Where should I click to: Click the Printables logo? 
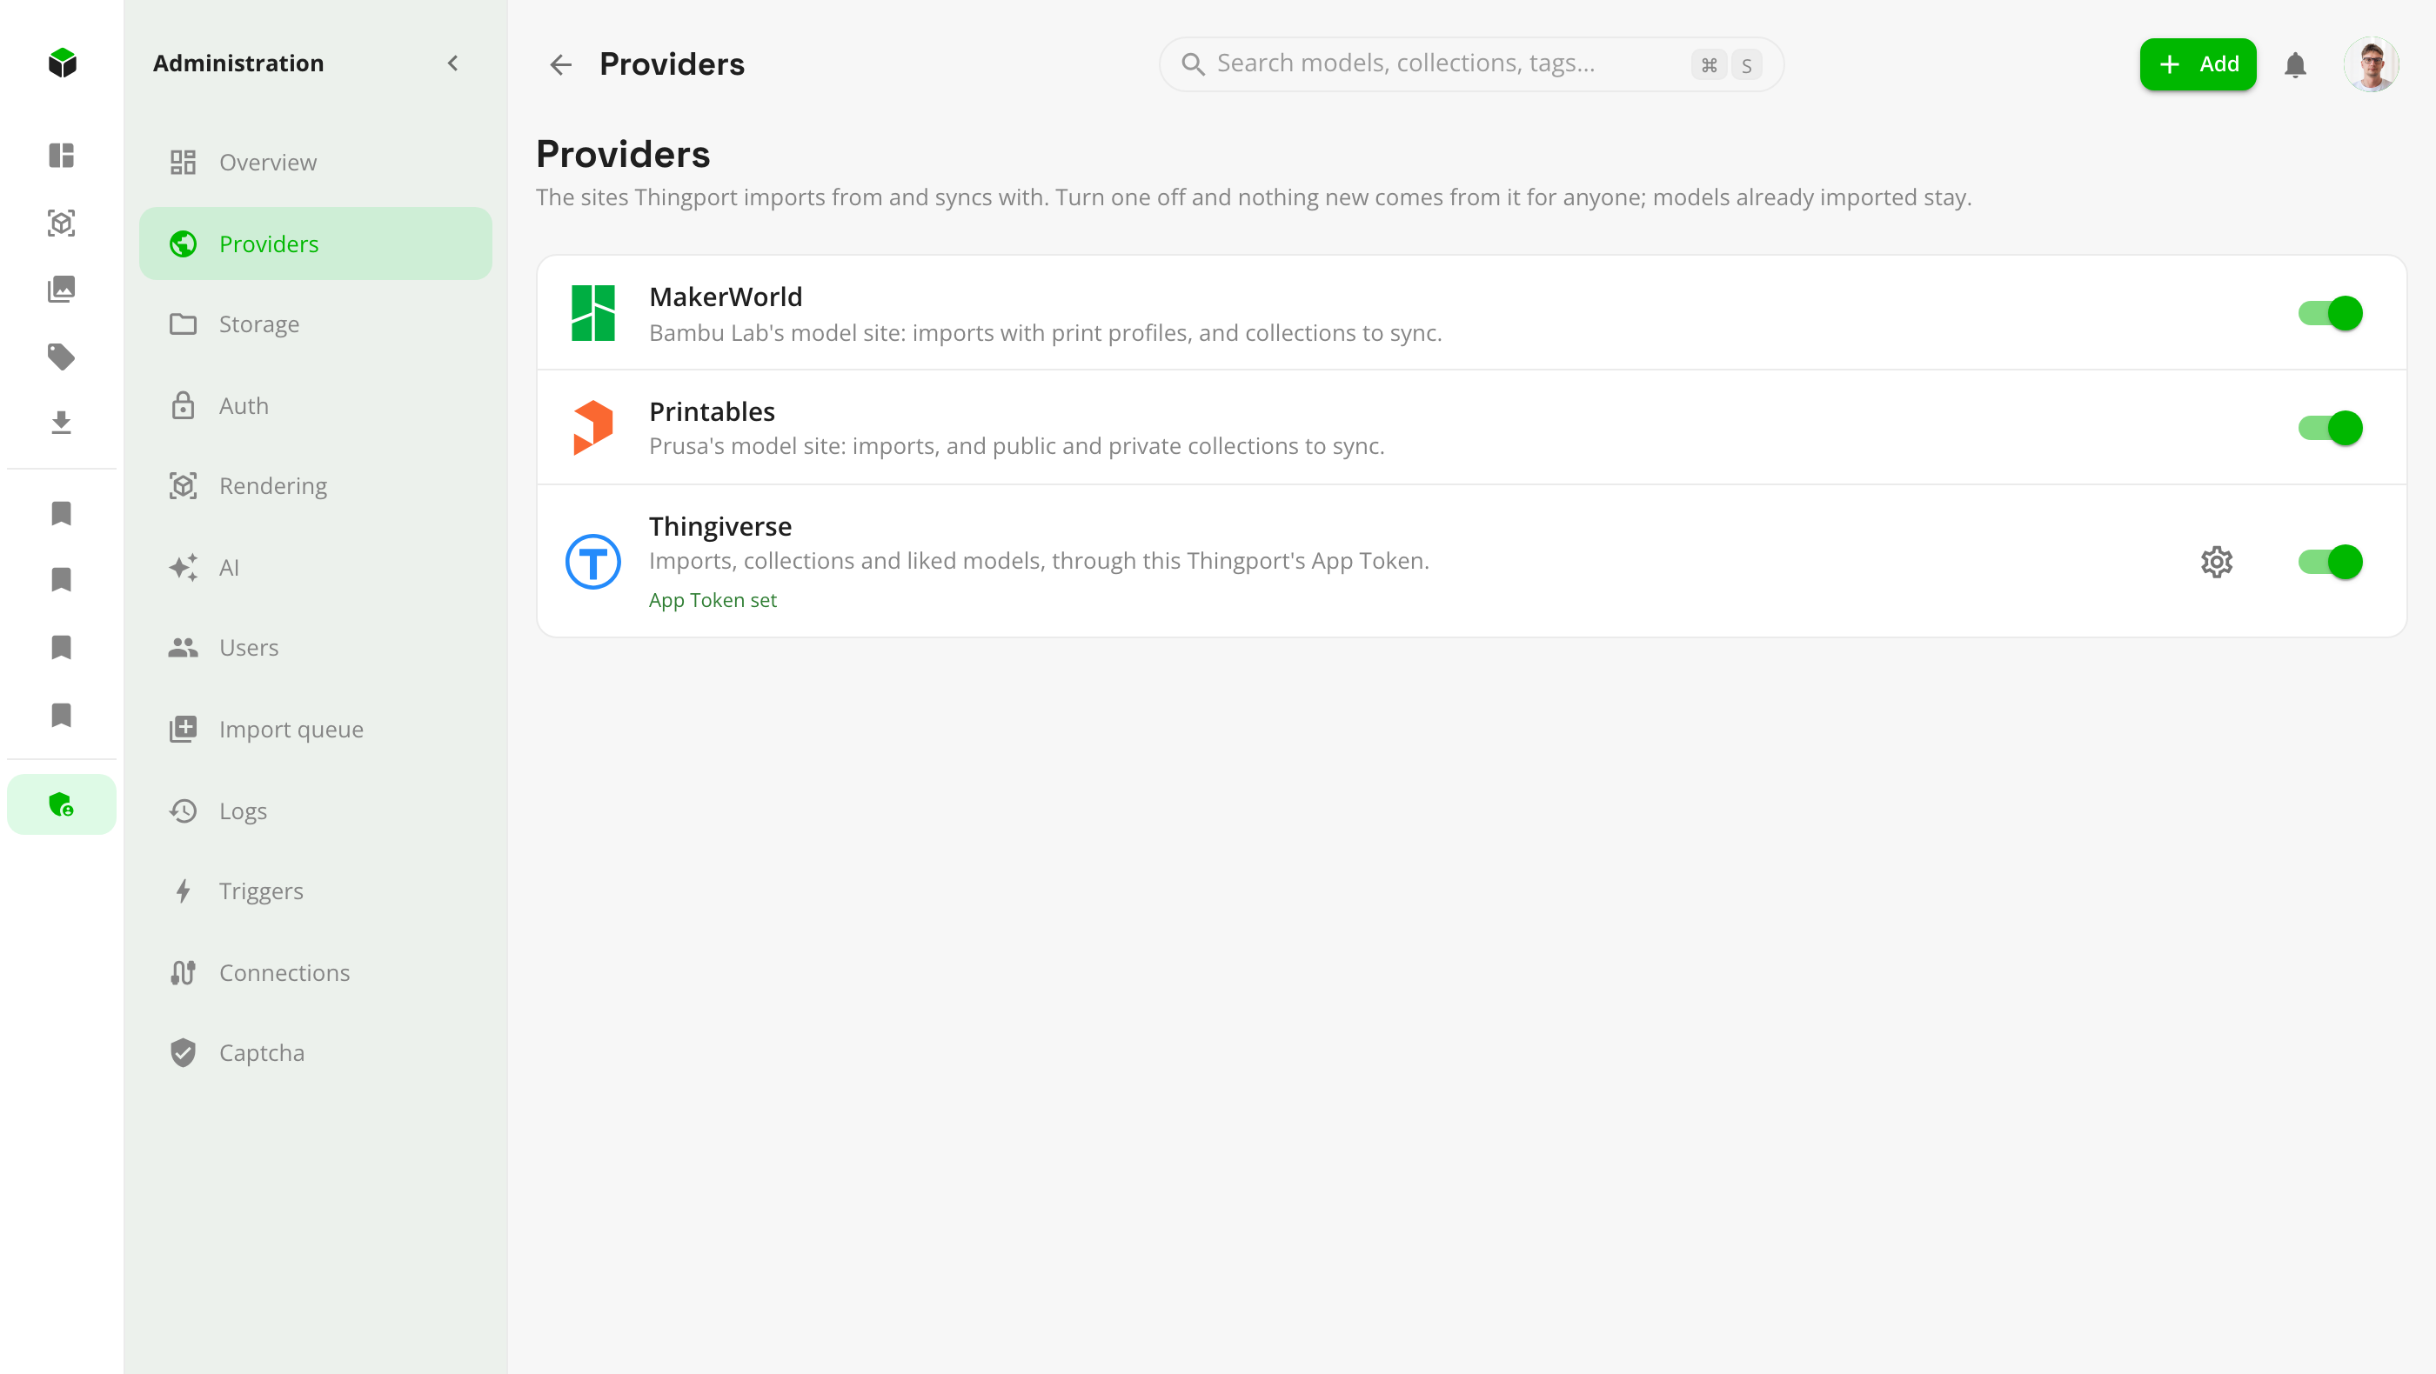click(x=593, y=427)
